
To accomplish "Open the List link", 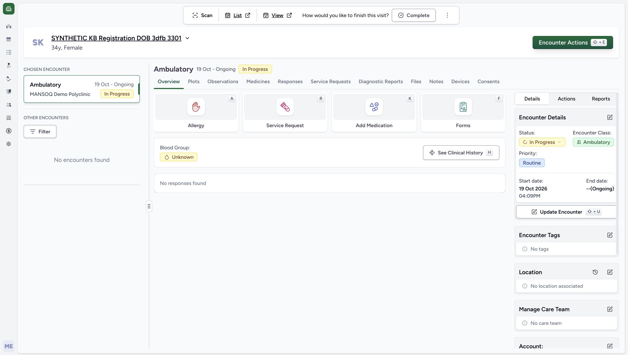I will point(238,15).
